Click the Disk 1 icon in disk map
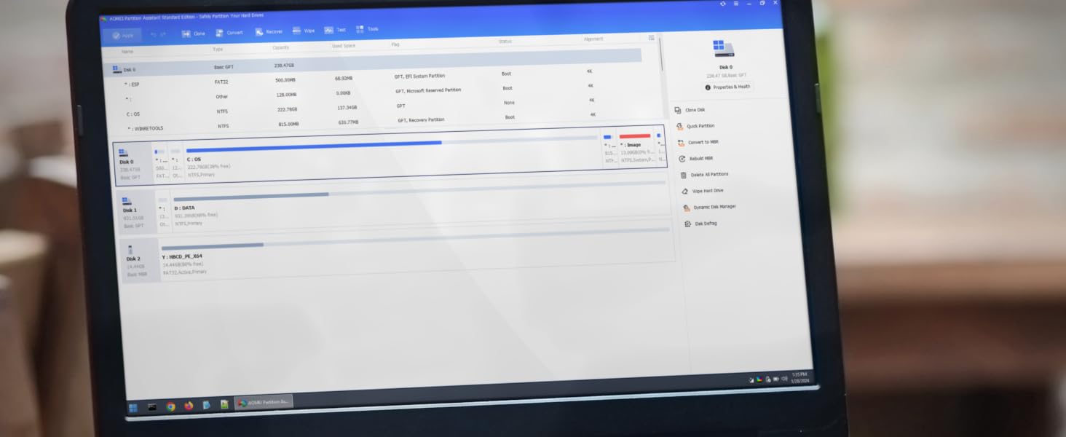This screenshot has height=437, width=1066. 127,200
